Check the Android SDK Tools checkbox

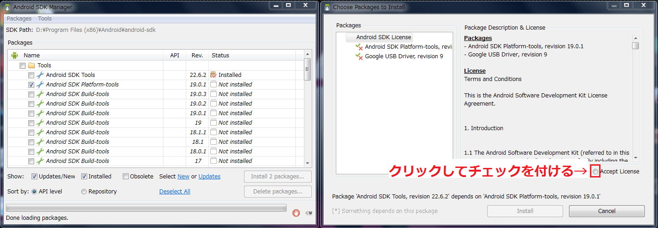click(31, 75)
